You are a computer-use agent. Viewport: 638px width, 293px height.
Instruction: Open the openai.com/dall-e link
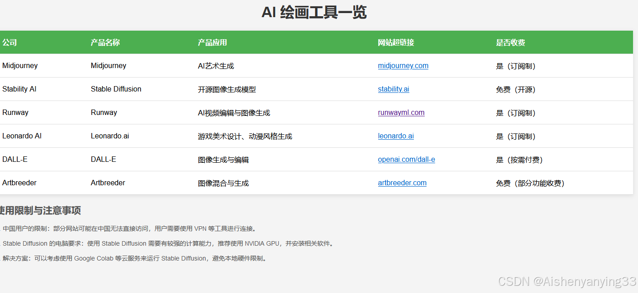[407, 160]
